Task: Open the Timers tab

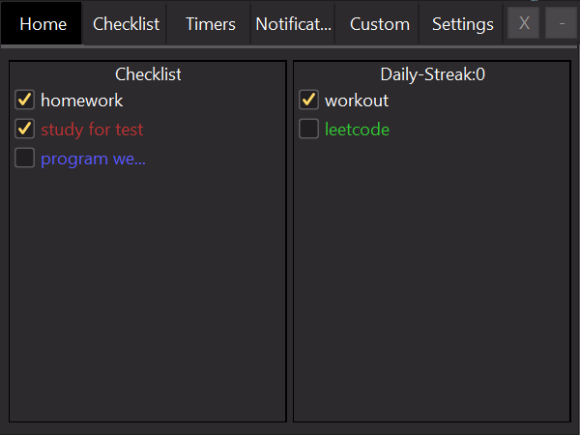Action: click(210, 24)
